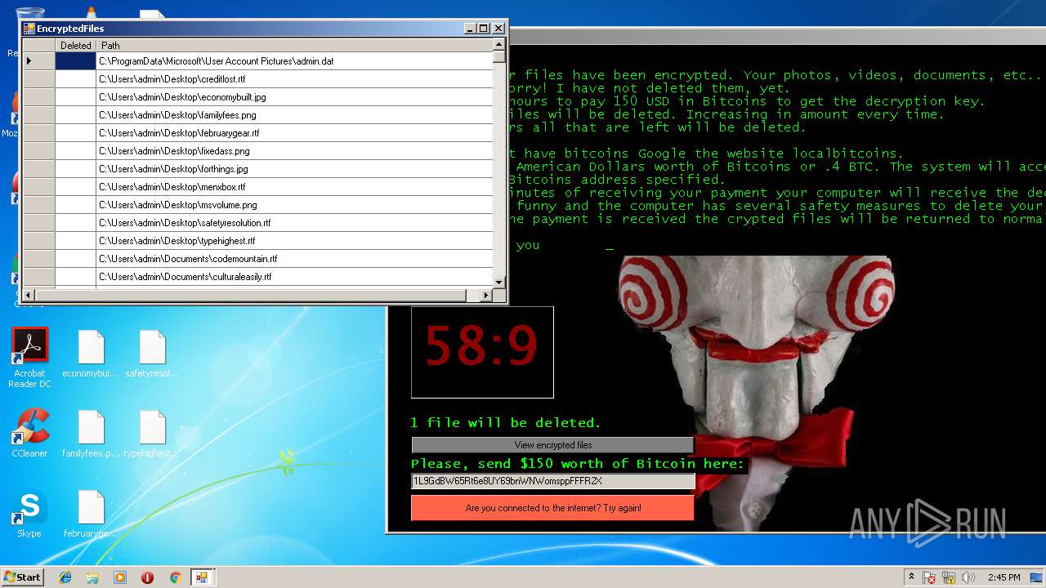
Task: Open Google Chrome from the taskbar
Action: tap(175, 577)
